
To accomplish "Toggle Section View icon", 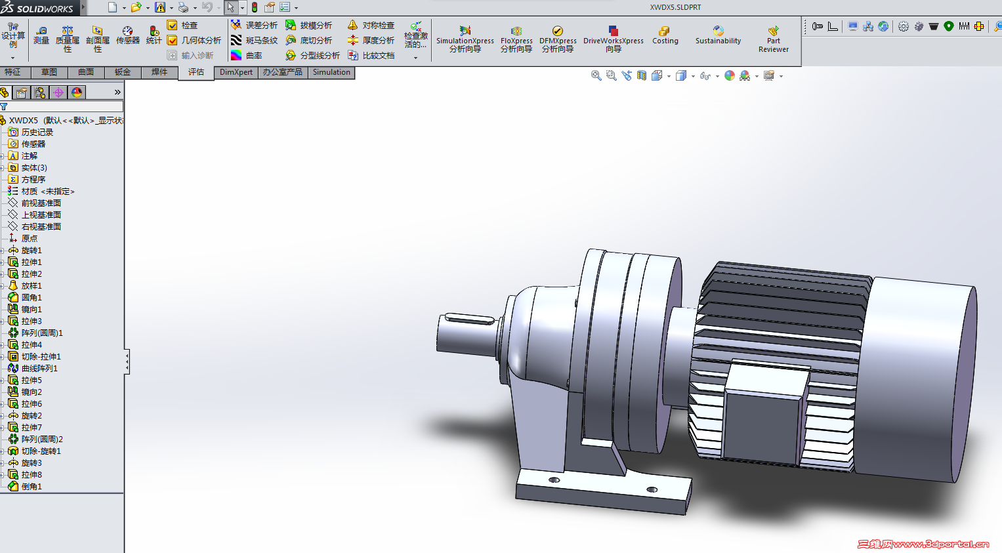I will point(641,75).
